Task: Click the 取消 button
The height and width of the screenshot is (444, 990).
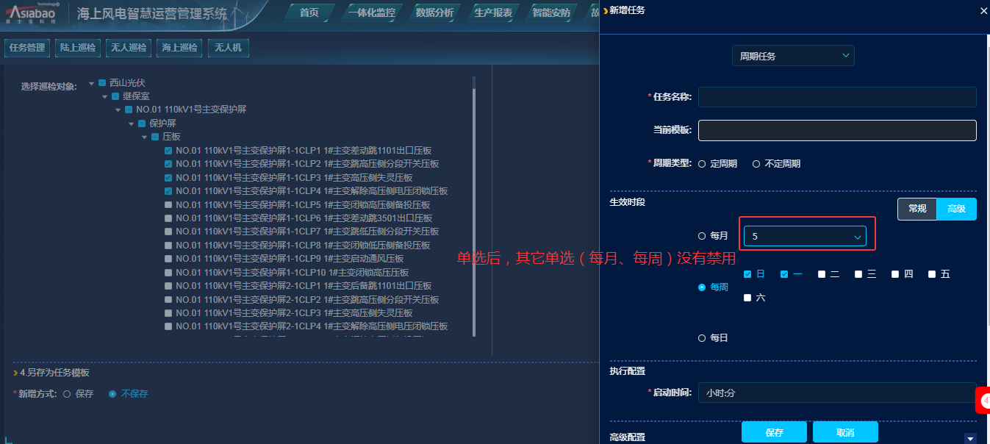Action: pos(845,432)
